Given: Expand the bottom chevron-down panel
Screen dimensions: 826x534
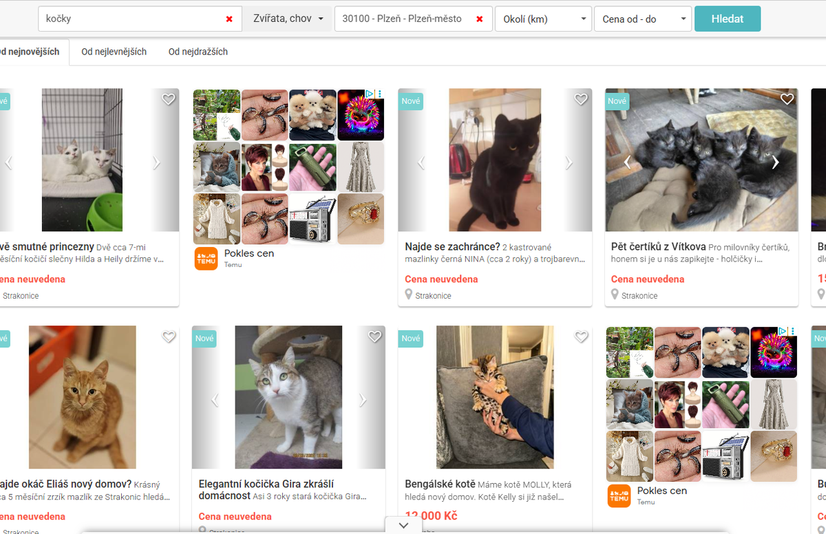Looking at the screenshot, I should [x=404, y=525].
